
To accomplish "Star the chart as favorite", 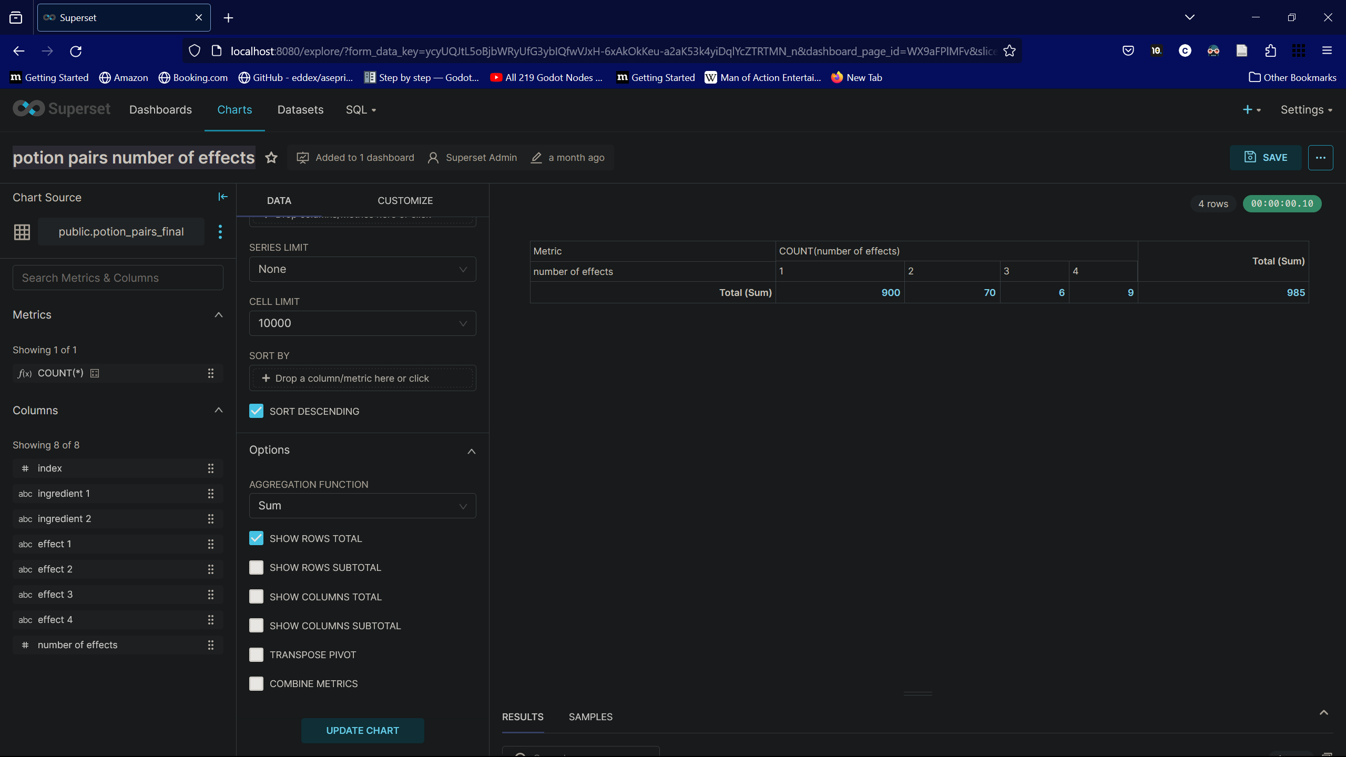I will (x=271, y=158).
